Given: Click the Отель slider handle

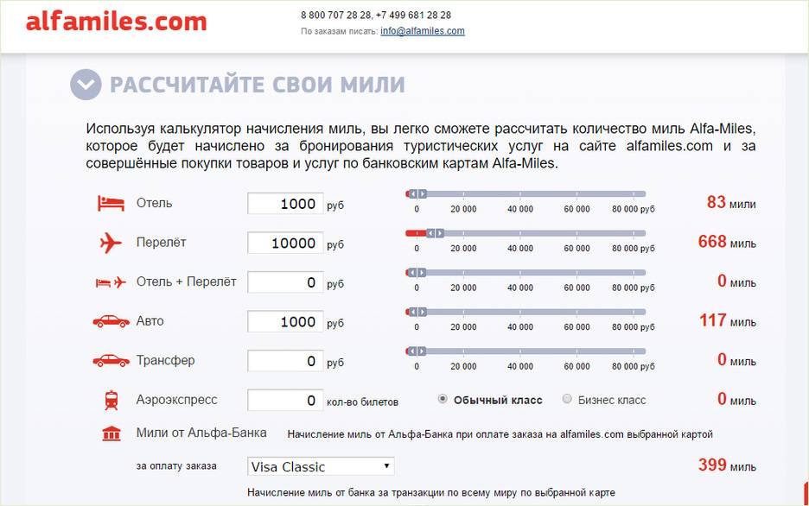Looking at the screenshot, I should click(x=417, y=194).
